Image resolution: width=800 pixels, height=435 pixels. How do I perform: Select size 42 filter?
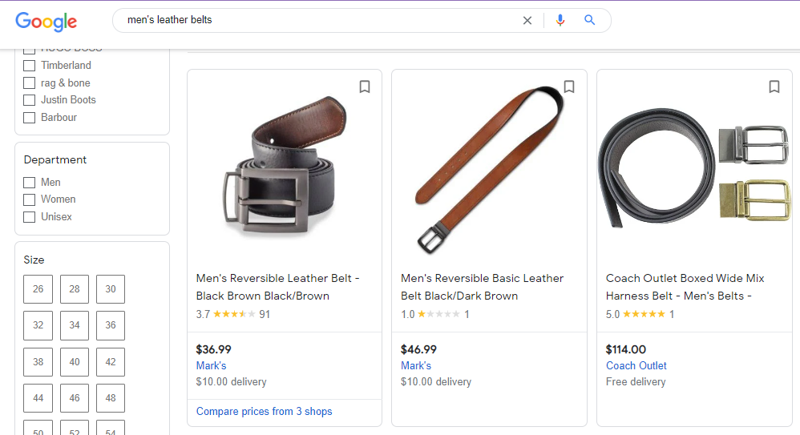pos(111,361)
